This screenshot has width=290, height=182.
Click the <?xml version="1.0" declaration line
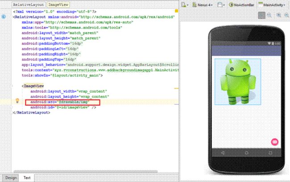[54, 12]
